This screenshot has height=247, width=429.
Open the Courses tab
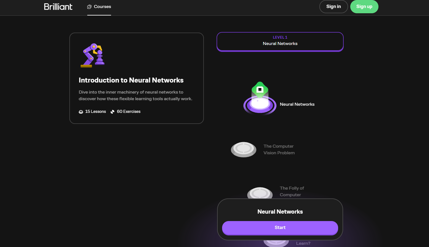click(99, 7)
